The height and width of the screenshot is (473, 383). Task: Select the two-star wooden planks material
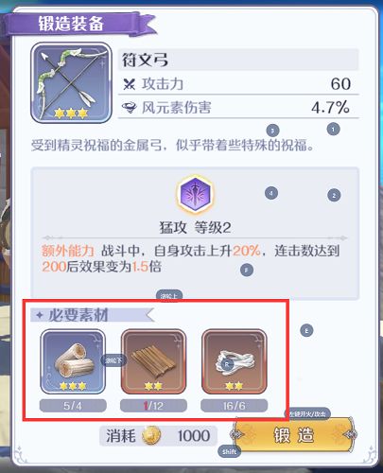tap(153, 361)
